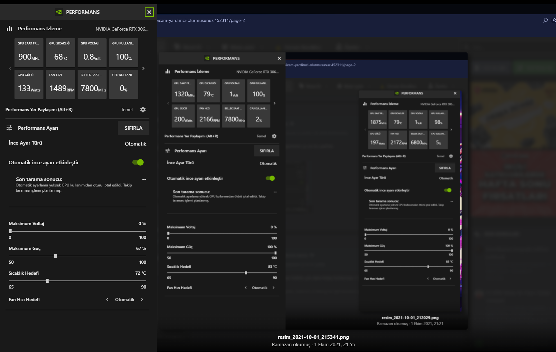Click the Performans İzleme bar chart icon
This screenshot has width=556, height=352.
[9, 29]
